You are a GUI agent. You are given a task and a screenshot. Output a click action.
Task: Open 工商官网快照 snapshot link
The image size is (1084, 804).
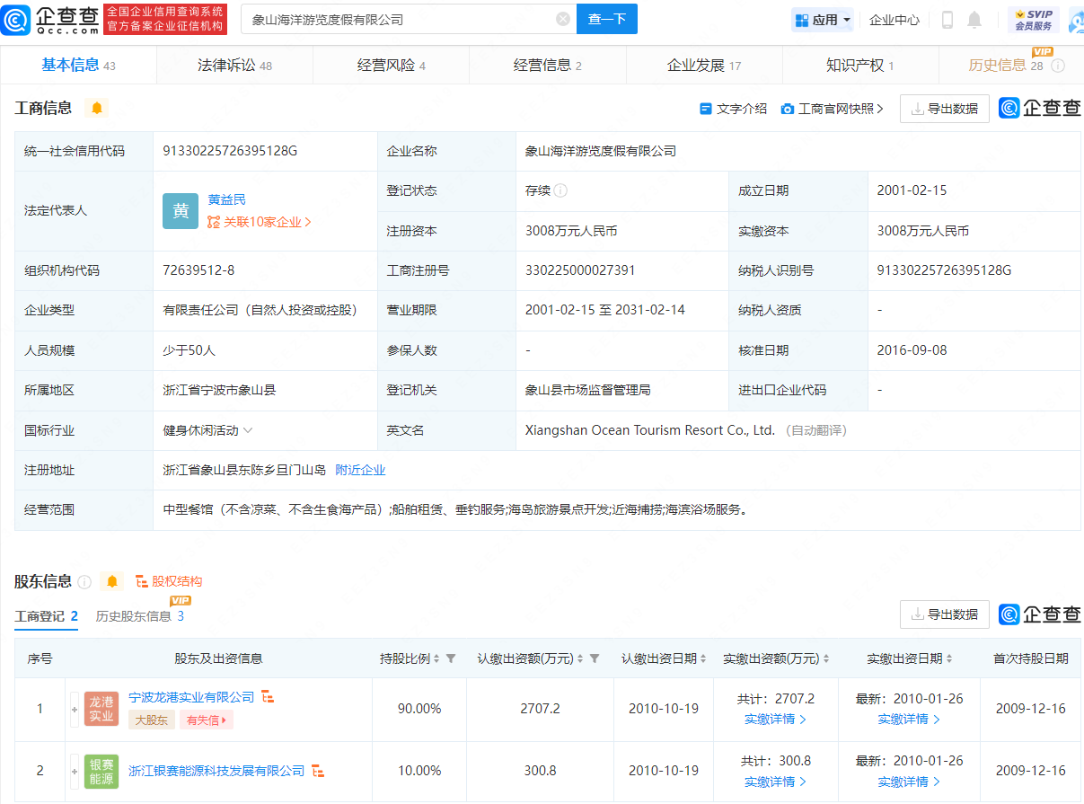833,109
